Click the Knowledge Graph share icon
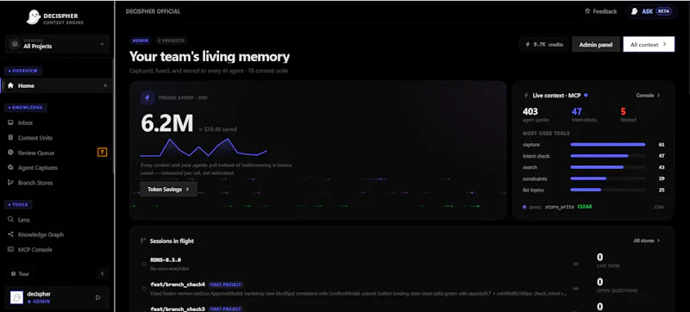This screenshot has width=690, height=312. coord(10,234)
